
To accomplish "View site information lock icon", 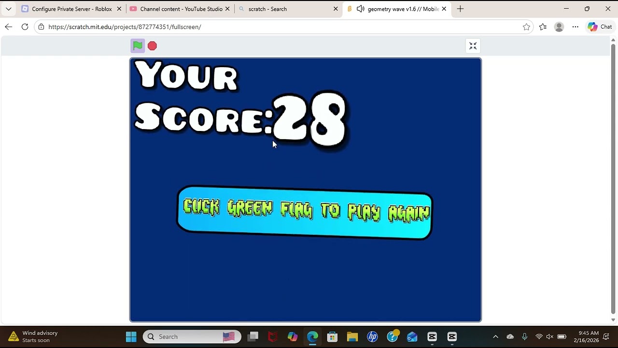I will pos(42,27).
